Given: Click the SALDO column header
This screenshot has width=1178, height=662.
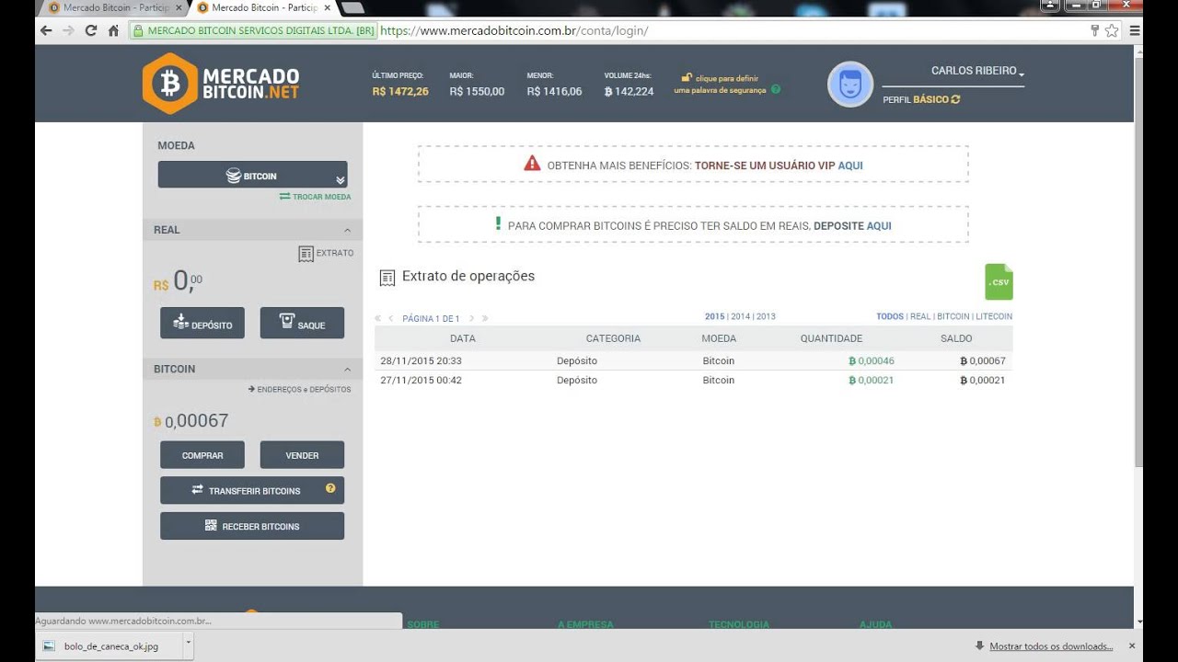Looking at the screenshot, I should (956, 338).
